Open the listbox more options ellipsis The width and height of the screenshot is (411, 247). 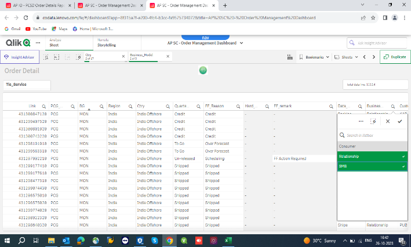[361, 121]
